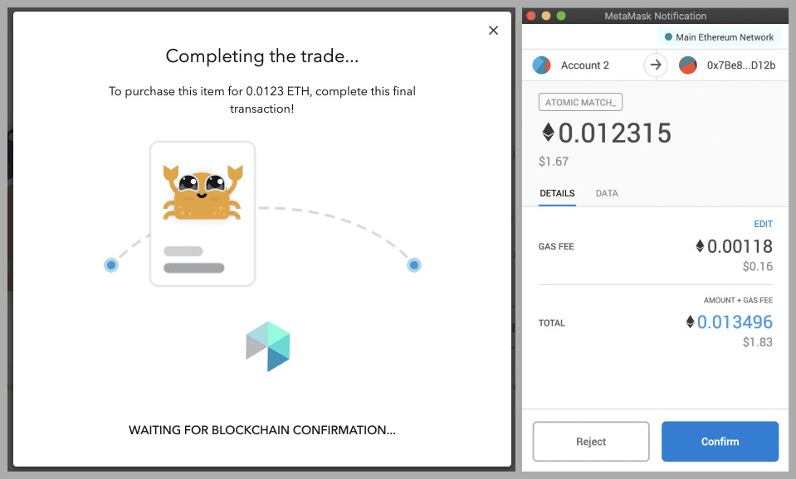
Task: Click the MetaMask Notification window title
Action: tap(656, 17)
